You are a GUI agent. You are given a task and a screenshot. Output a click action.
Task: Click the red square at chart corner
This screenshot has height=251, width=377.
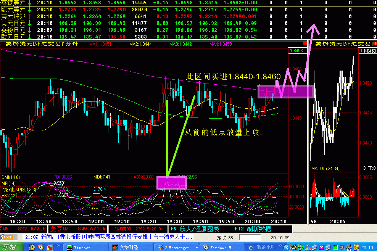tap(305, 43)
